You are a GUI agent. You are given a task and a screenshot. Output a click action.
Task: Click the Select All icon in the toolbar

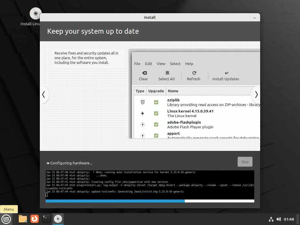(167, 73)
